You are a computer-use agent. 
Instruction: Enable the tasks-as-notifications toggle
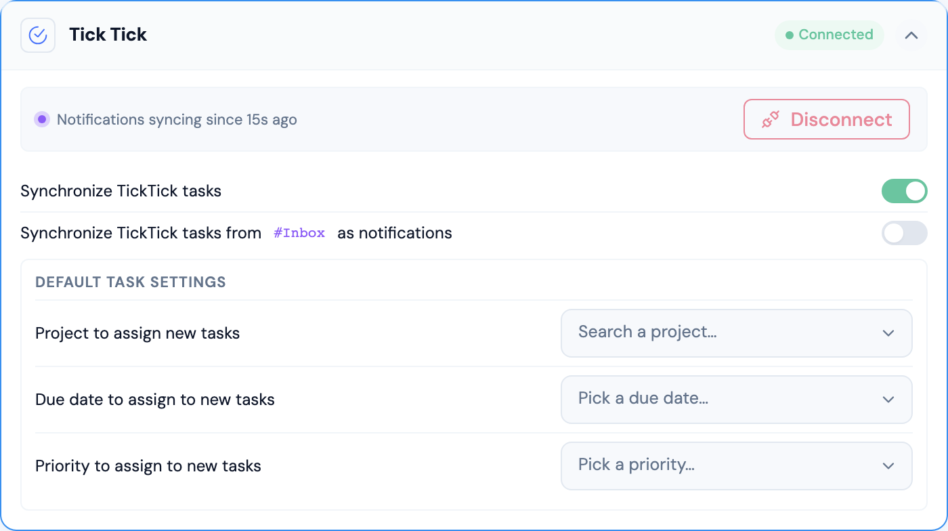click(x=905, y=233)
